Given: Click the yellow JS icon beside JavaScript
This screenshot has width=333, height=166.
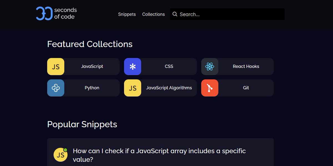Looking at the screenshot, I should click(56, 66).
